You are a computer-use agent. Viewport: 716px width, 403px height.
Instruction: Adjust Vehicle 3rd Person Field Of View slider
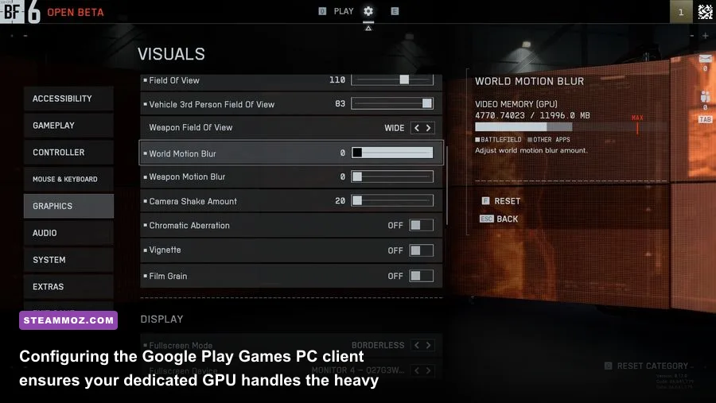pos(392,103)
